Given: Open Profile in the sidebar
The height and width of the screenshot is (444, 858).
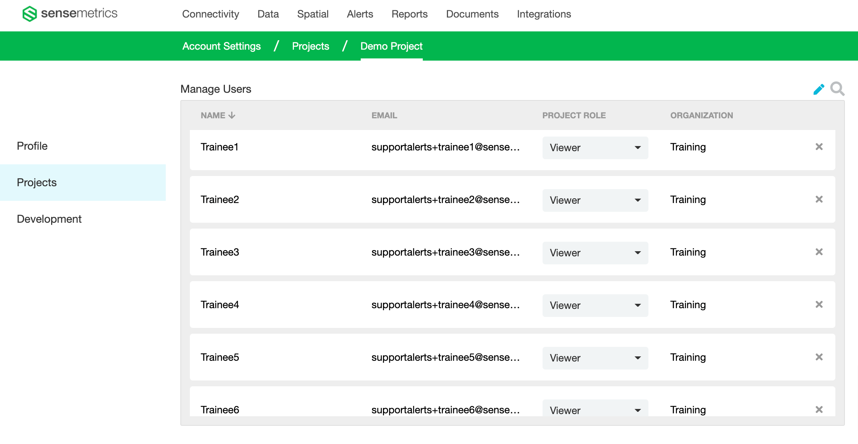Looking at the screenshot, I should pyautogui.click(x=32, y=146).
